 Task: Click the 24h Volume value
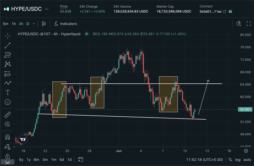(x=131, y=12)
